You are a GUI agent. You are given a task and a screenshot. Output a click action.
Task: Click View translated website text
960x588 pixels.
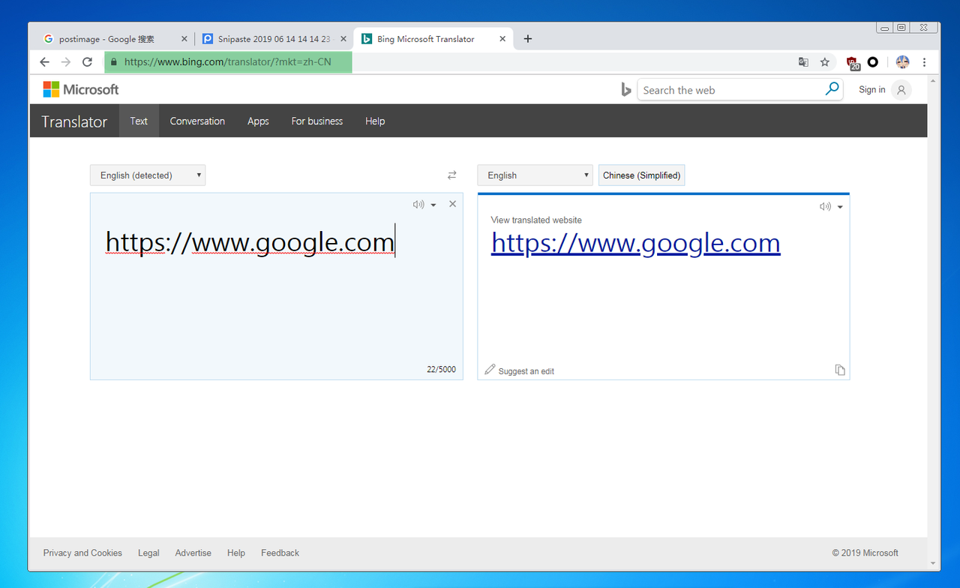point(536,220)
